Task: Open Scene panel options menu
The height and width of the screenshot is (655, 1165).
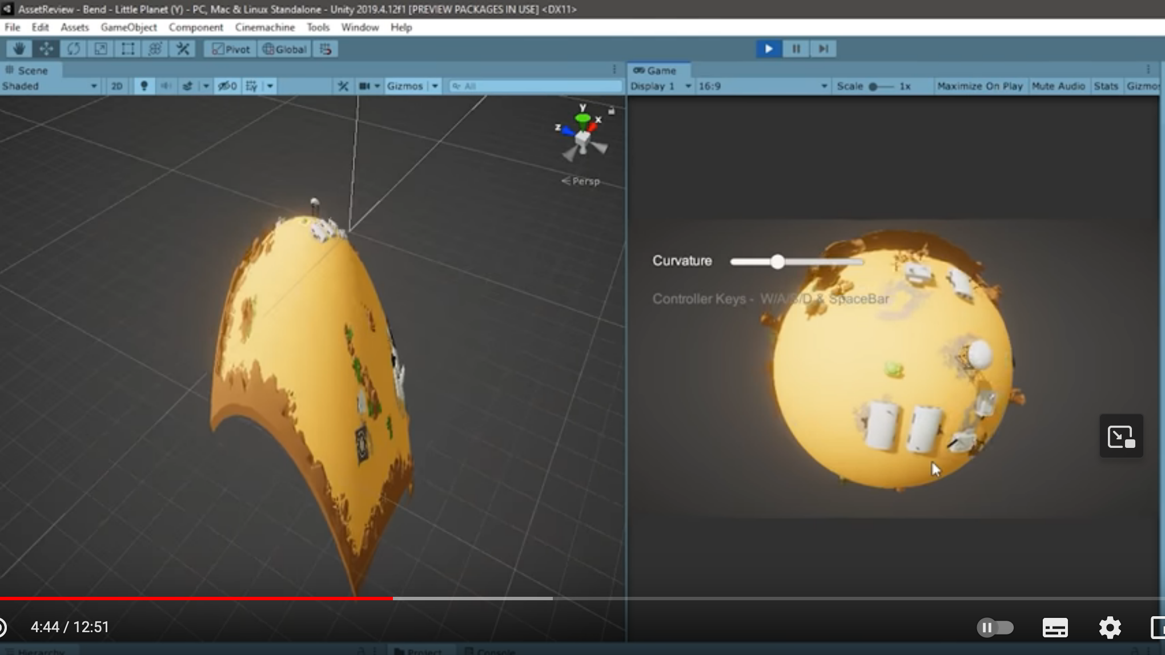Action: (x=614, y=69)
